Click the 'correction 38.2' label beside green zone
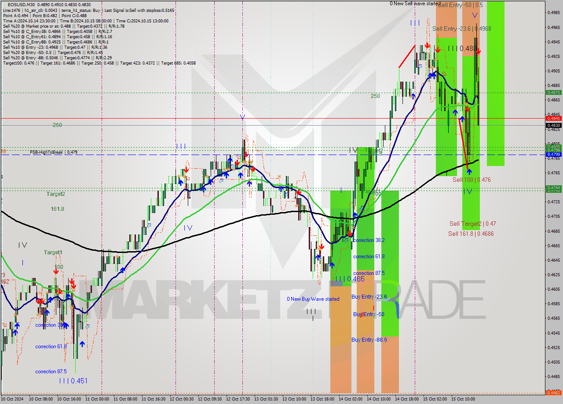The height and width of the screenshot is (404, 563). 369,240
